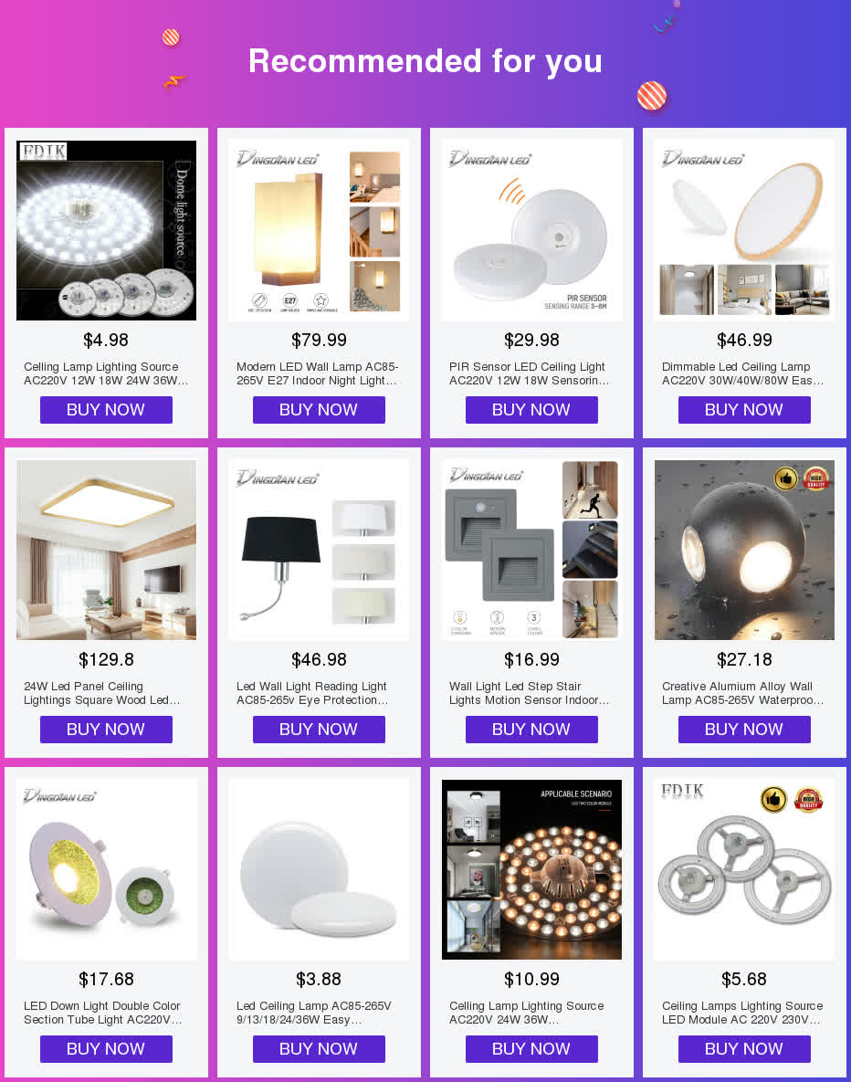
Task: Click the High Quality badge on the sphere lamp
Action: click(815, 478)
